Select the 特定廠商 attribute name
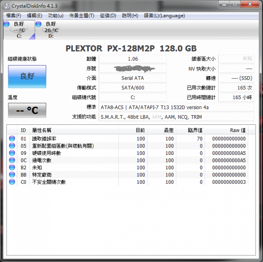This screenshot has width=263, height=262. coord(42,175)
